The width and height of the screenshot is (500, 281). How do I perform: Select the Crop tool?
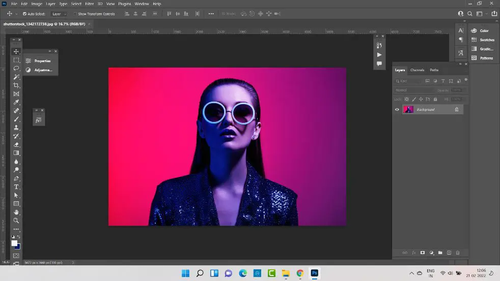16,85
